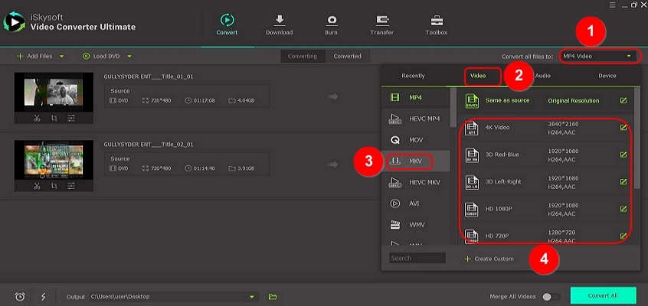The width and height of the screenshot is (648, 306).
Task: Select the HEVC MP4 format
Action: tap(415, 119)
